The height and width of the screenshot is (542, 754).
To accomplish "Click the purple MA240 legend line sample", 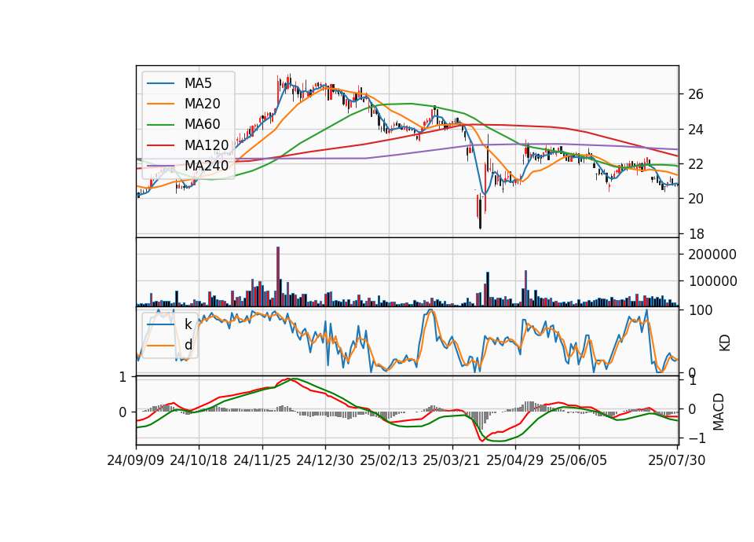I will (x=160, y=166).
